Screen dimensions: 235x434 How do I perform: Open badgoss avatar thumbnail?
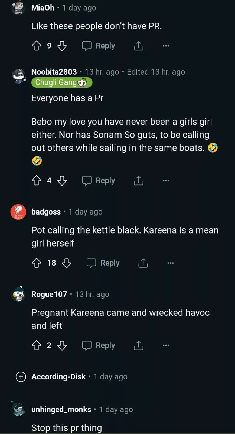pyautogui.click(x=18, y=212)
